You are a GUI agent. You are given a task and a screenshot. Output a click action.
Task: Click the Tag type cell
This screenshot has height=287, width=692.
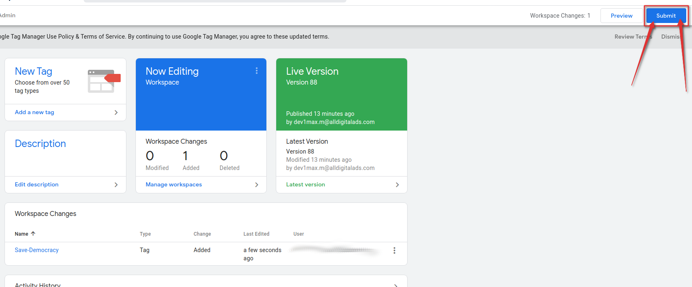(x=144, y=250)
